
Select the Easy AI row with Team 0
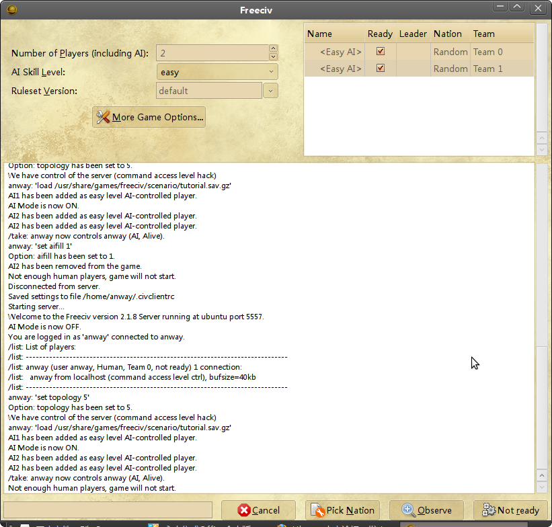[419, 52]
